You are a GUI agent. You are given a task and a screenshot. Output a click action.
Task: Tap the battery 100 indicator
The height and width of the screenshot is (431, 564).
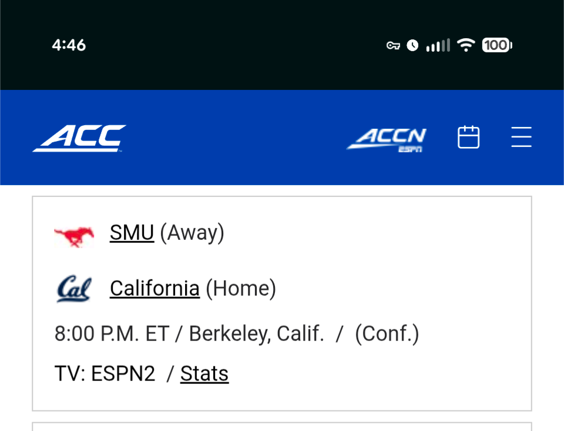click(x=497, y=45)
